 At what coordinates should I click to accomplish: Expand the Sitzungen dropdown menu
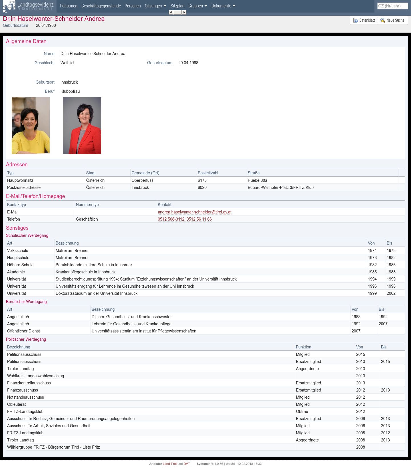coord(156,6)
